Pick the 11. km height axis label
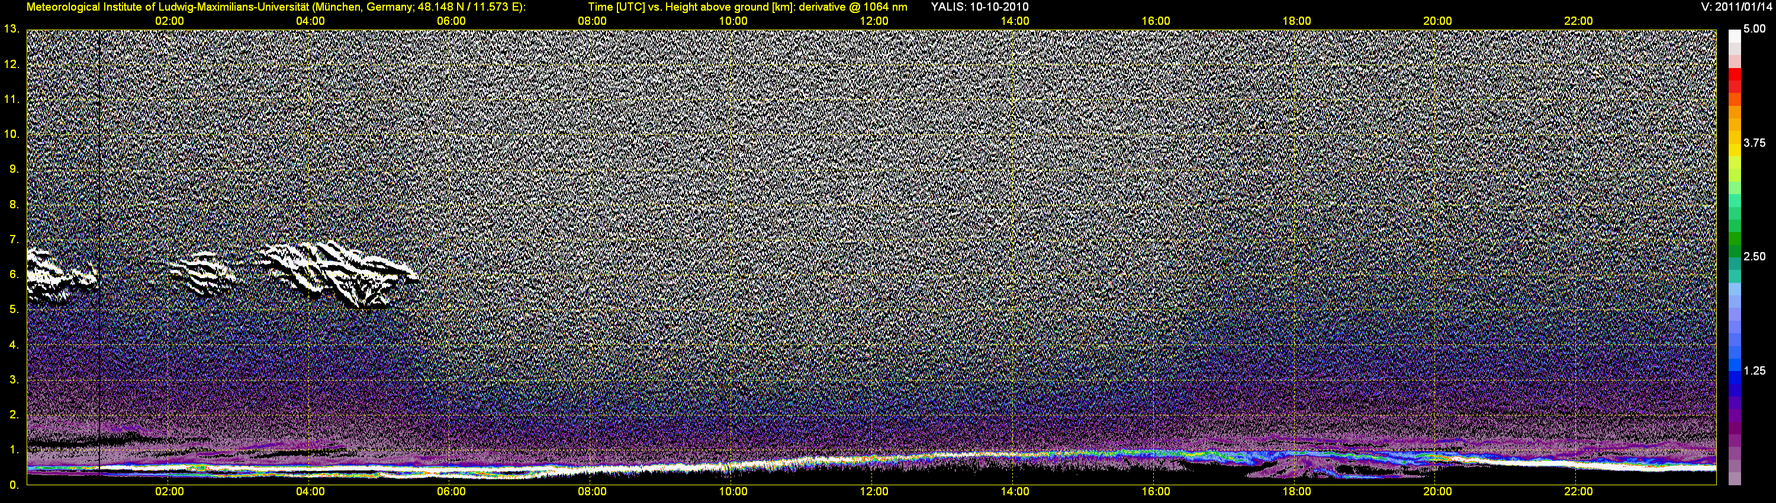Viewport: 1776px width, 503px height. pos(12,99)
